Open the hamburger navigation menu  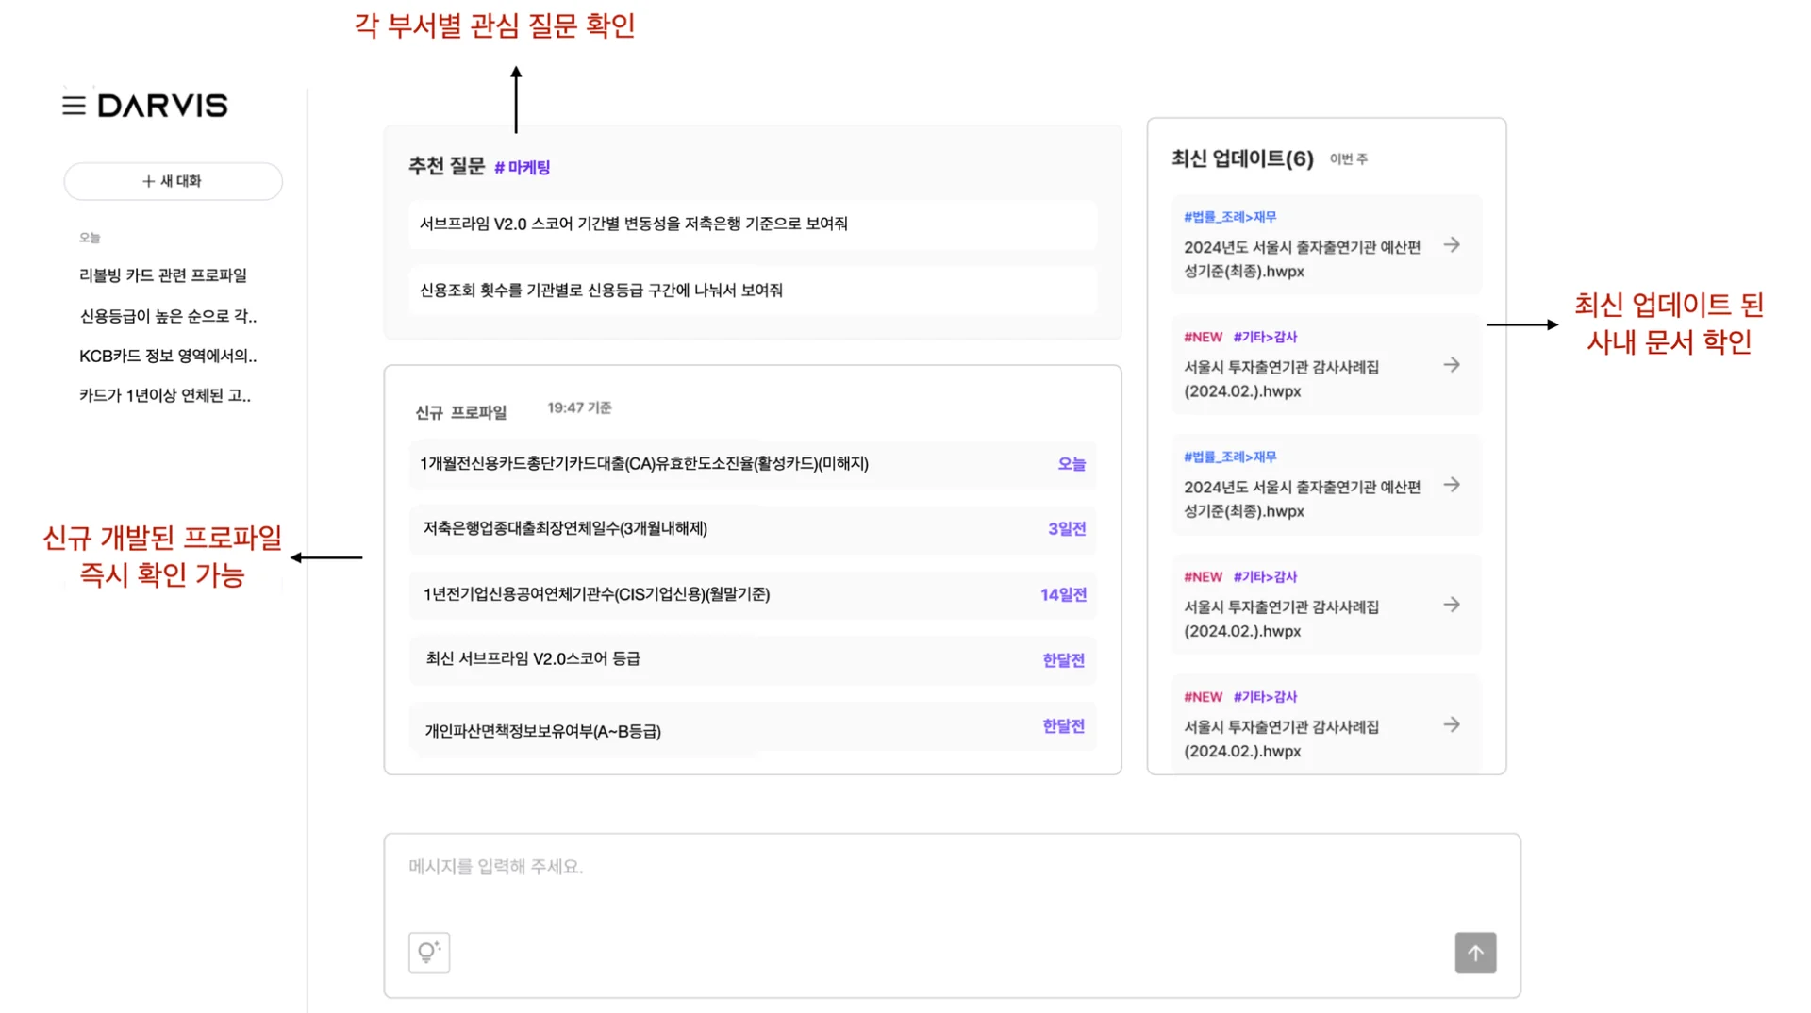75,105
